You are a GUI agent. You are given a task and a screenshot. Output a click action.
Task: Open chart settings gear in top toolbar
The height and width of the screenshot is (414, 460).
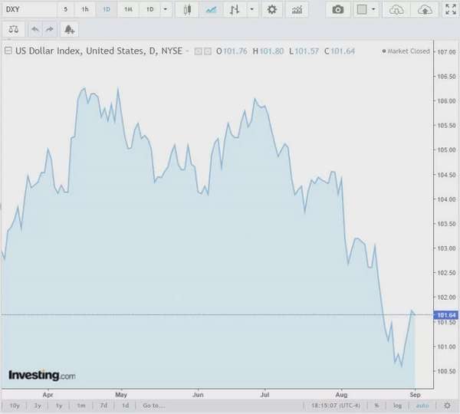tap(272, 10)
